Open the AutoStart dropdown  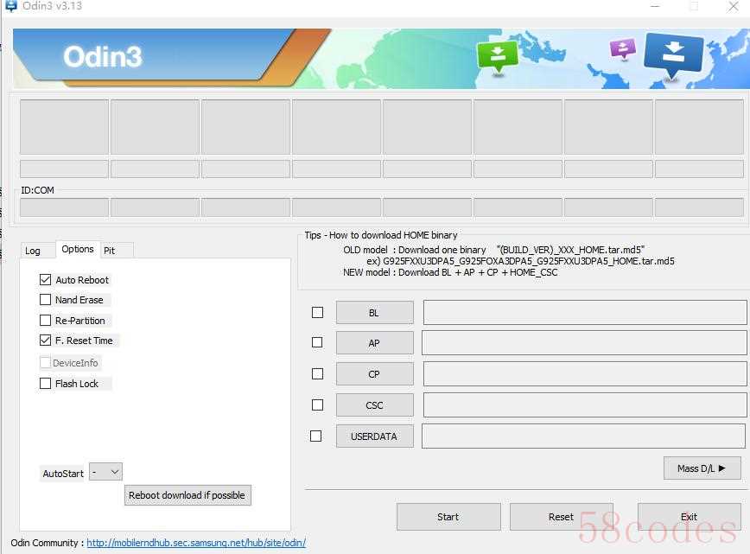(105, 472)
